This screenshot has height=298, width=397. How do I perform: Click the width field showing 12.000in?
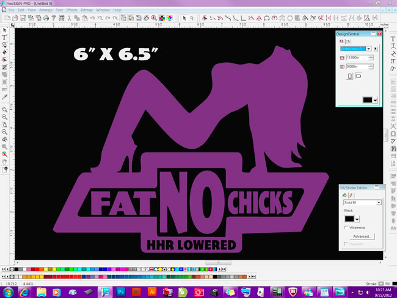pos(357,58)
